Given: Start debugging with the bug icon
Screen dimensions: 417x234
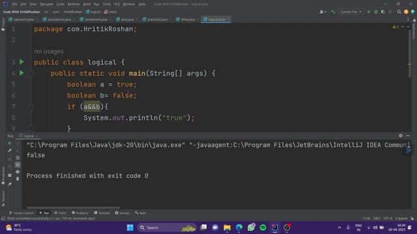Looking at the screenshot, I should [x=376, y=12].
